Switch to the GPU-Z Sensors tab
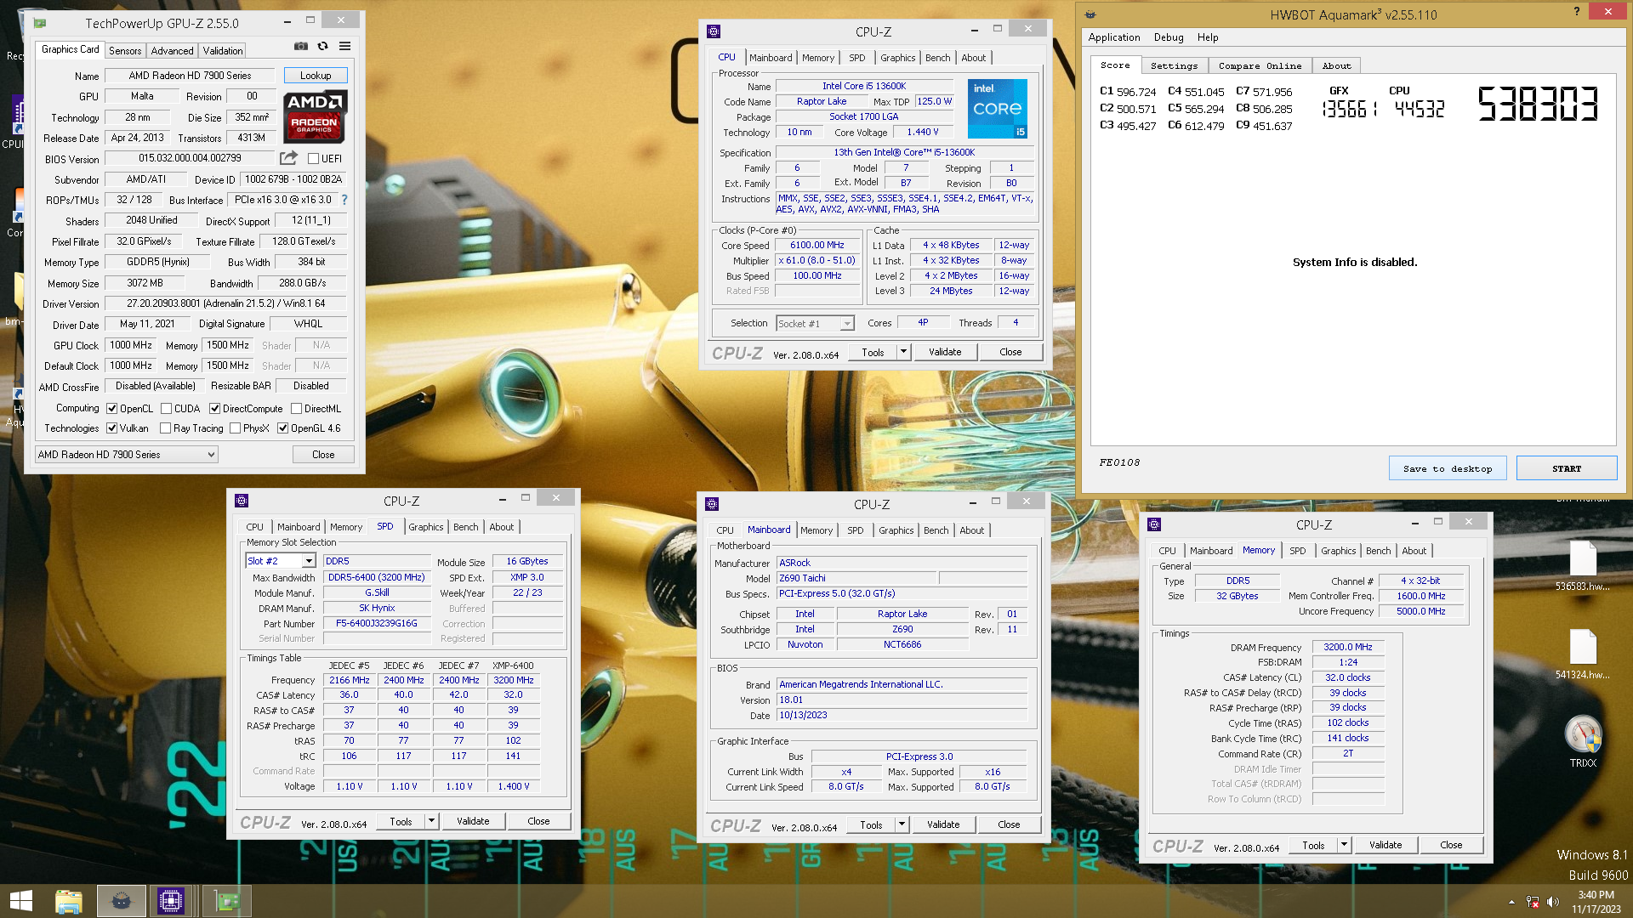1633x918 pixels. 125,51
